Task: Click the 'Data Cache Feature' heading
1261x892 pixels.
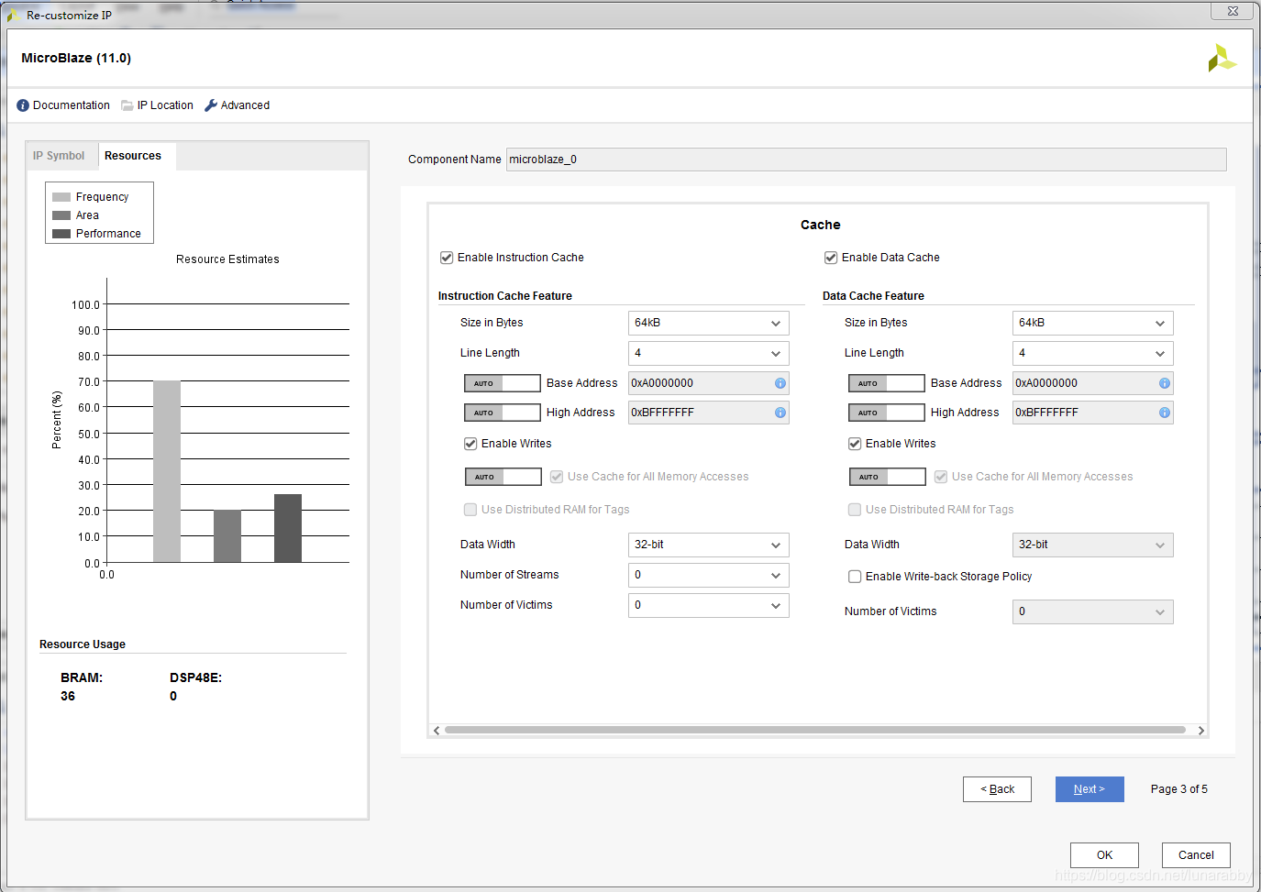Action: pos(873,296)
